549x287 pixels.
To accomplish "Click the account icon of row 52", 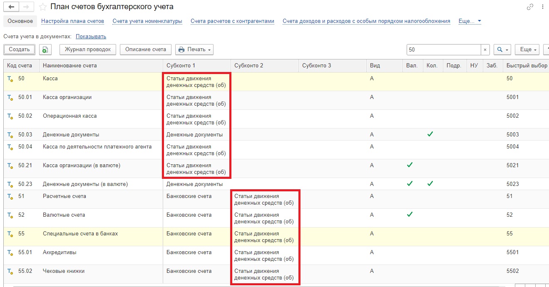I will (10, 215).
